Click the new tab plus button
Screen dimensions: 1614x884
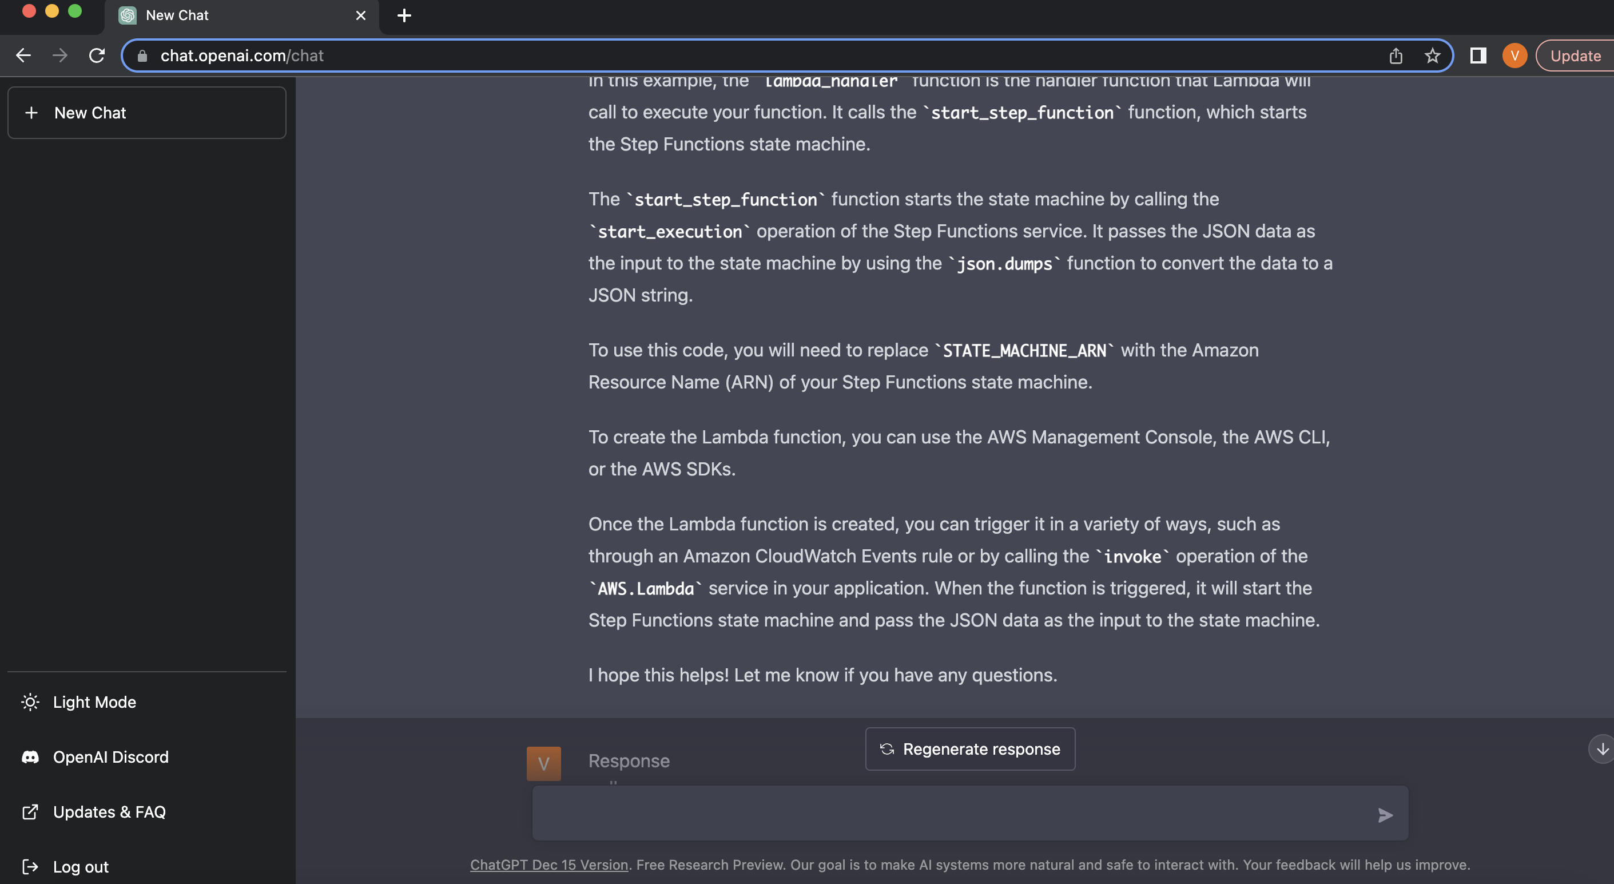[x=404, y=15]
